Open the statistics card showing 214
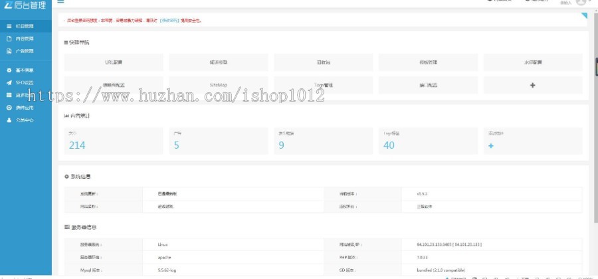Viewport: 598px width, 279px height. coord(114,141)
